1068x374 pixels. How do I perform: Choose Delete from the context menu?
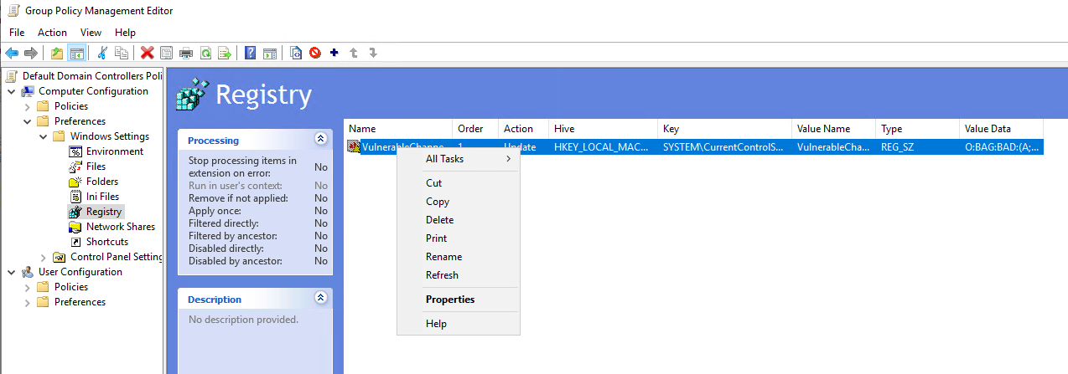click(x=459, y=220)
